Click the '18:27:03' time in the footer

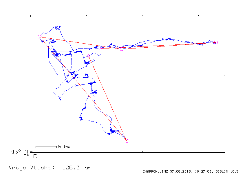coord(204,171)
